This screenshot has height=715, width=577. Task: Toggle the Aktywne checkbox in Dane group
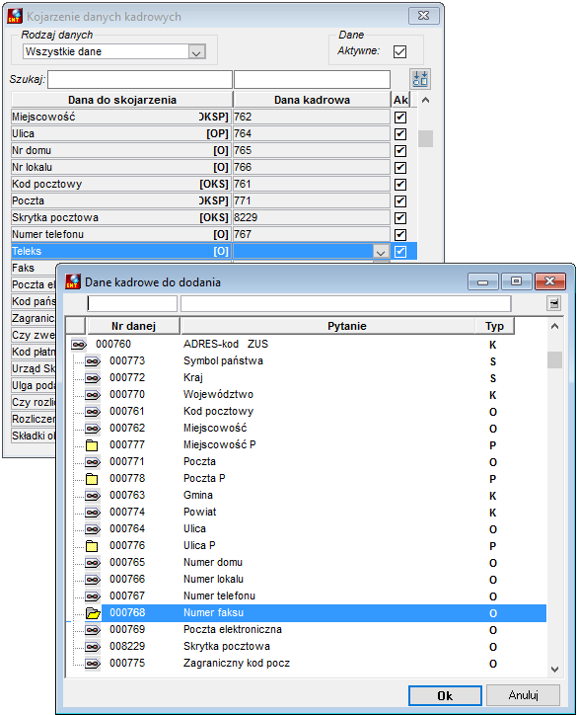click(x=399, y=51)
